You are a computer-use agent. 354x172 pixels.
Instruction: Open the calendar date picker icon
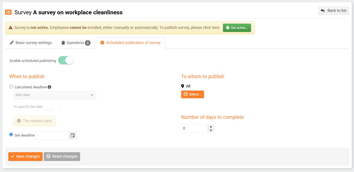point(73,135)
